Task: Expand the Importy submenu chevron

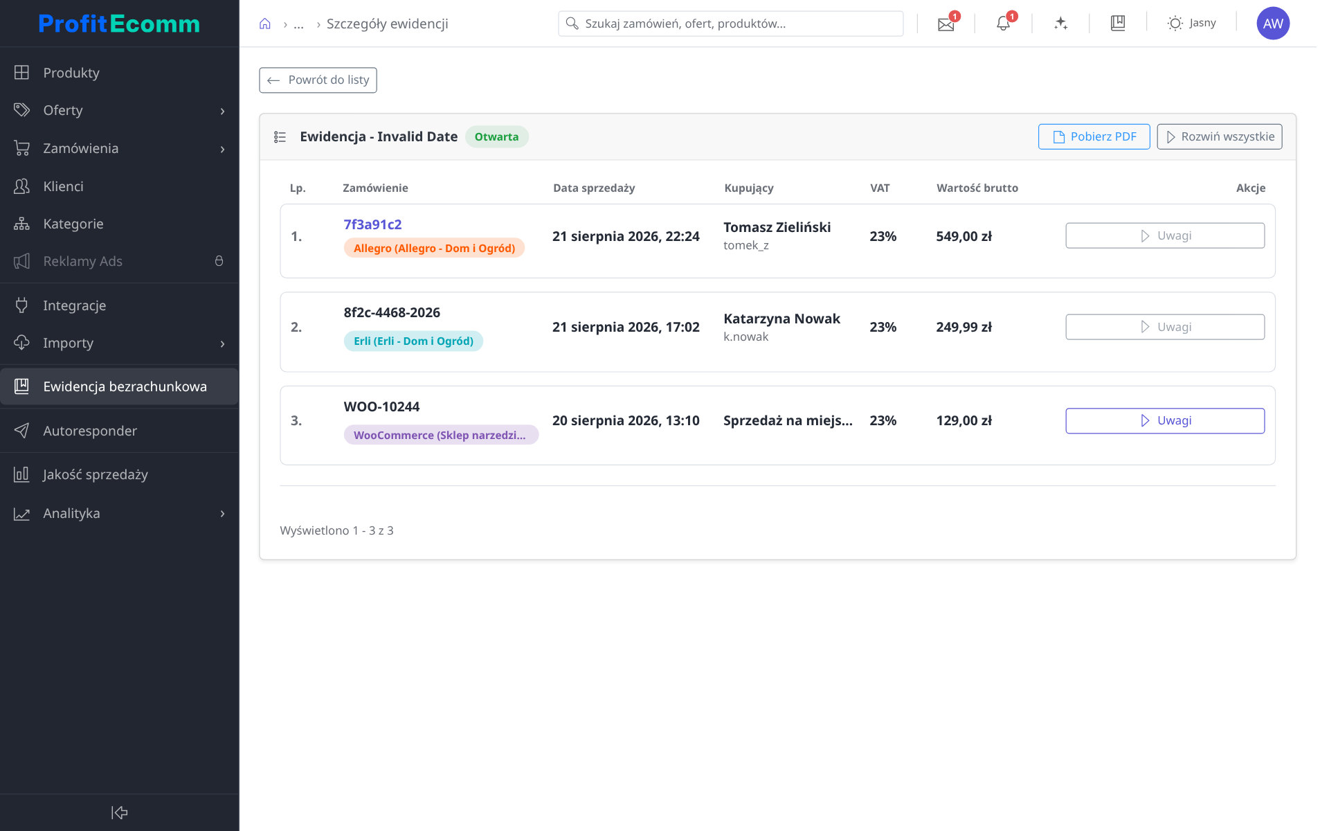Action: click(x=222, y=343)
